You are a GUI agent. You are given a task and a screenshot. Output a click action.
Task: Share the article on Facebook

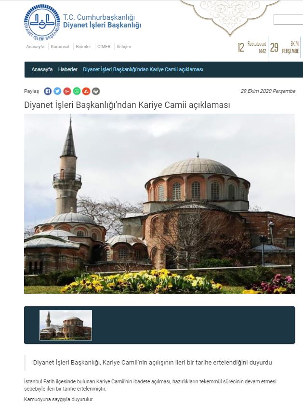48,91
